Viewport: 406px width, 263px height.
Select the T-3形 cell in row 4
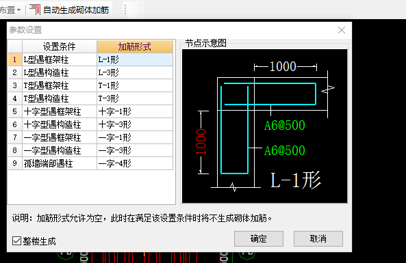pos(135,98)
